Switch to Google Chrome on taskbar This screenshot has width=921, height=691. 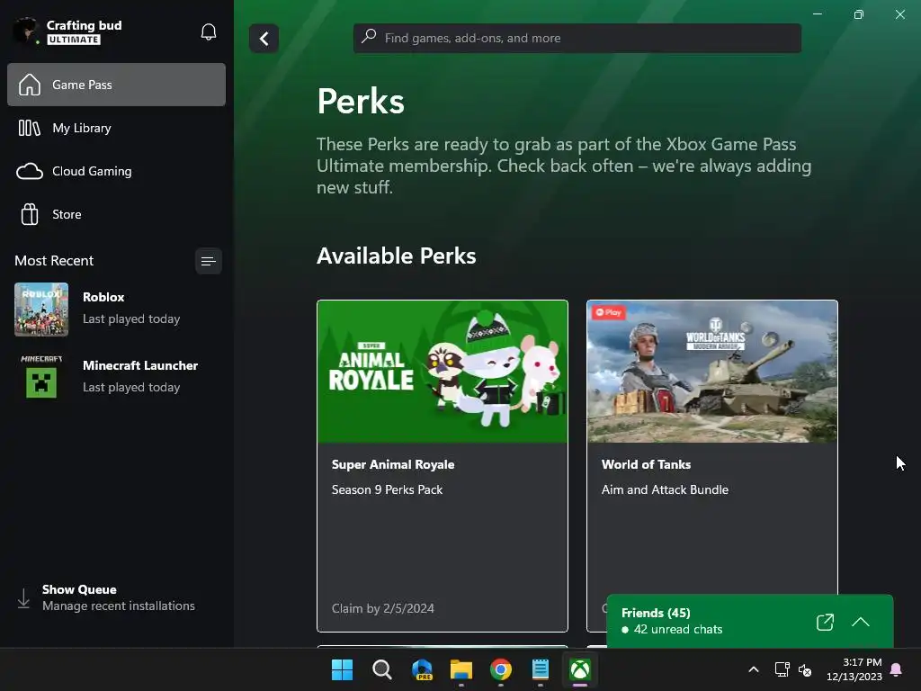pos(501,669)
